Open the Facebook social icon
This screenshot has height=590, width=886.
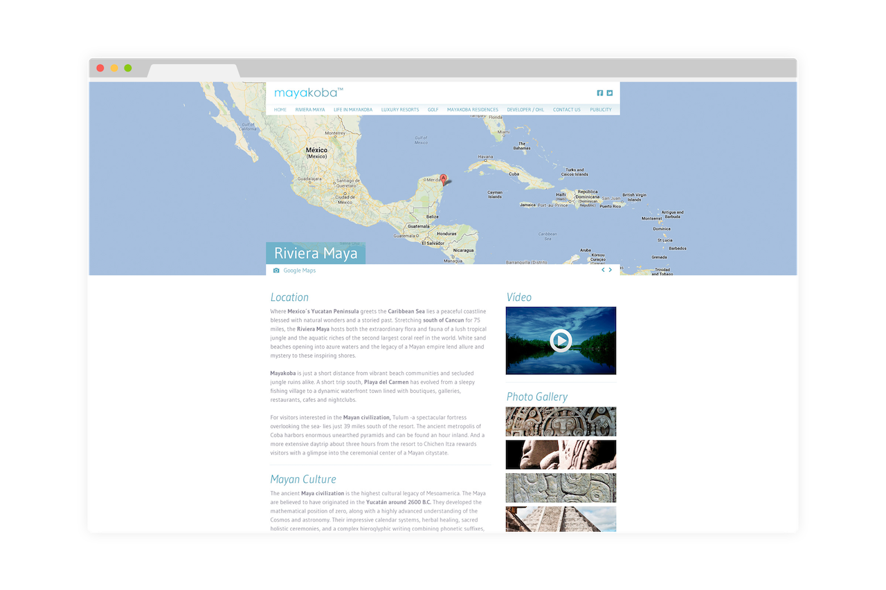click(600, 93)
